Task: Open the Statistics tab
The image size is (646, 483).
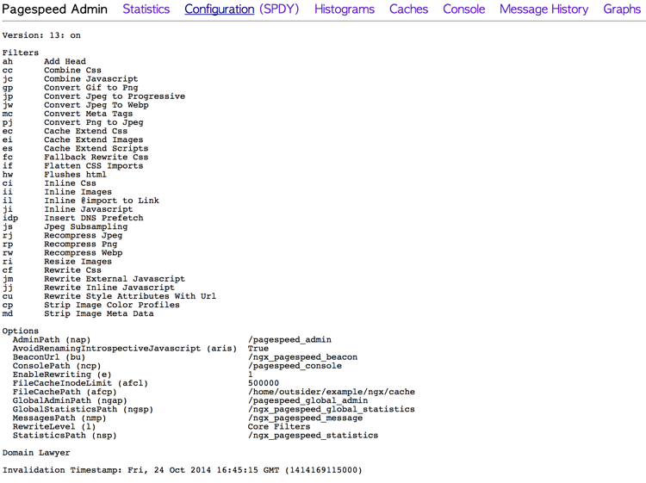Action: (x=146, y=9)
